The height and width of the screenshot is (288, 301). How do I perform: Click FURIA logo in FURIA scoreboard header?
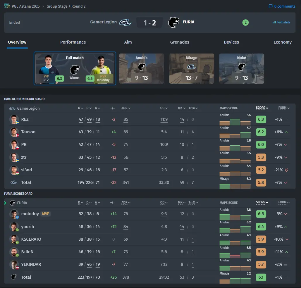coord(13,203)
